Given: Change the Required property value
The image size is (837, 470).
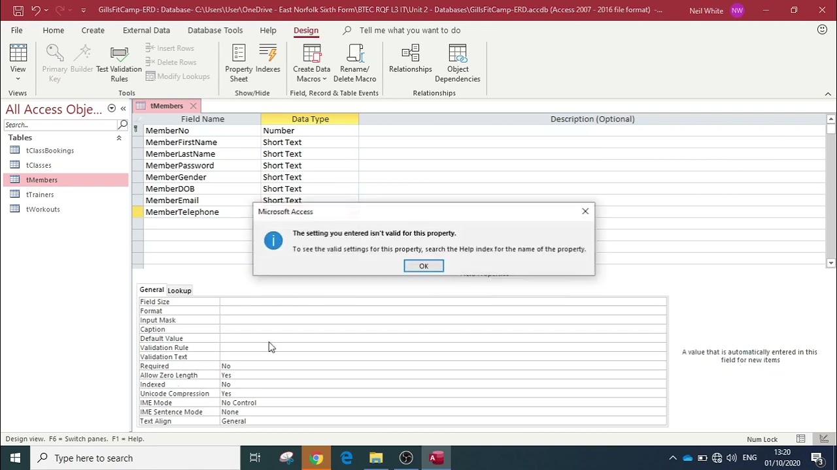Looking at the screenshot, I should tap(443, 366).
